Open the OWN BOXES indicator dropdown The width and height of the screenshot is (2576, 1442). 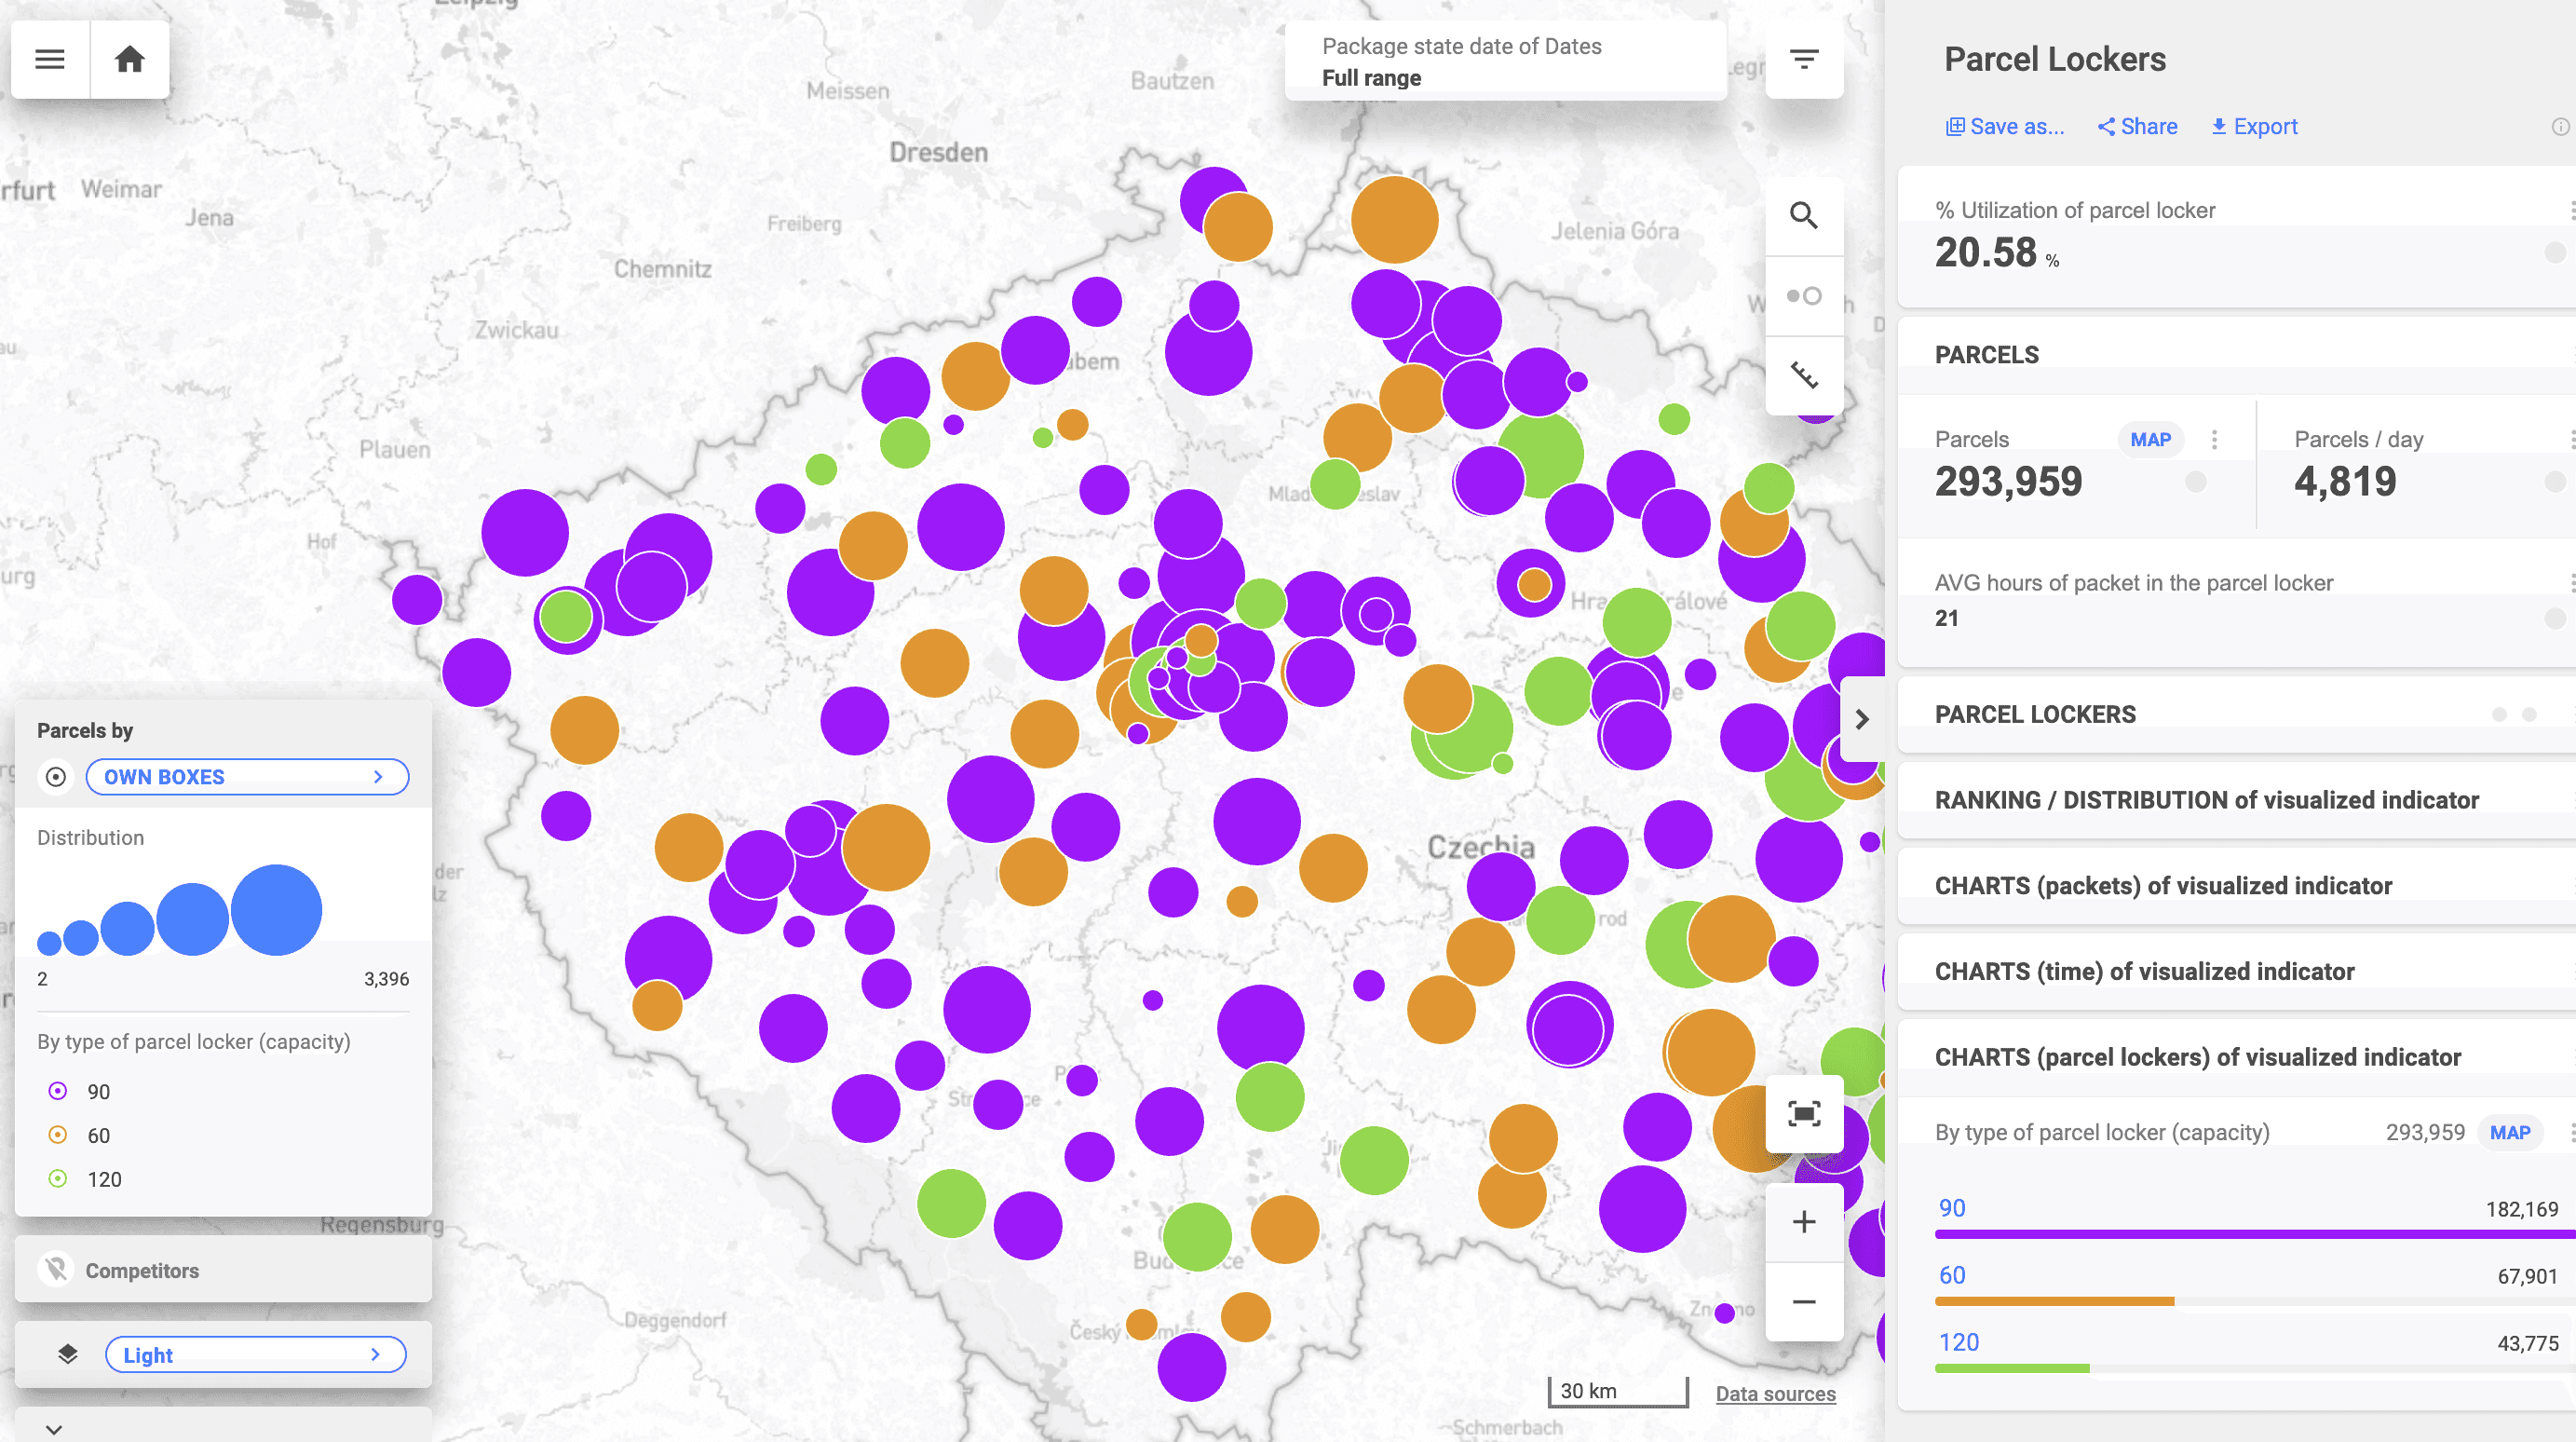(x=247, y=777)
